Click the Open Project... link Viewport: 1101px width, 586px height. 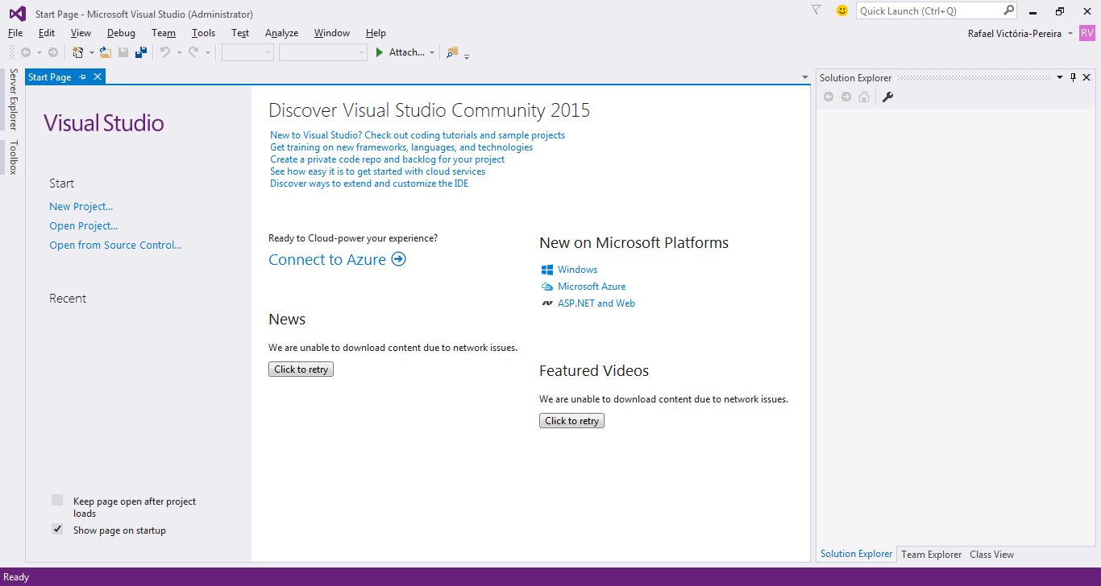click(x=84, y=226)
